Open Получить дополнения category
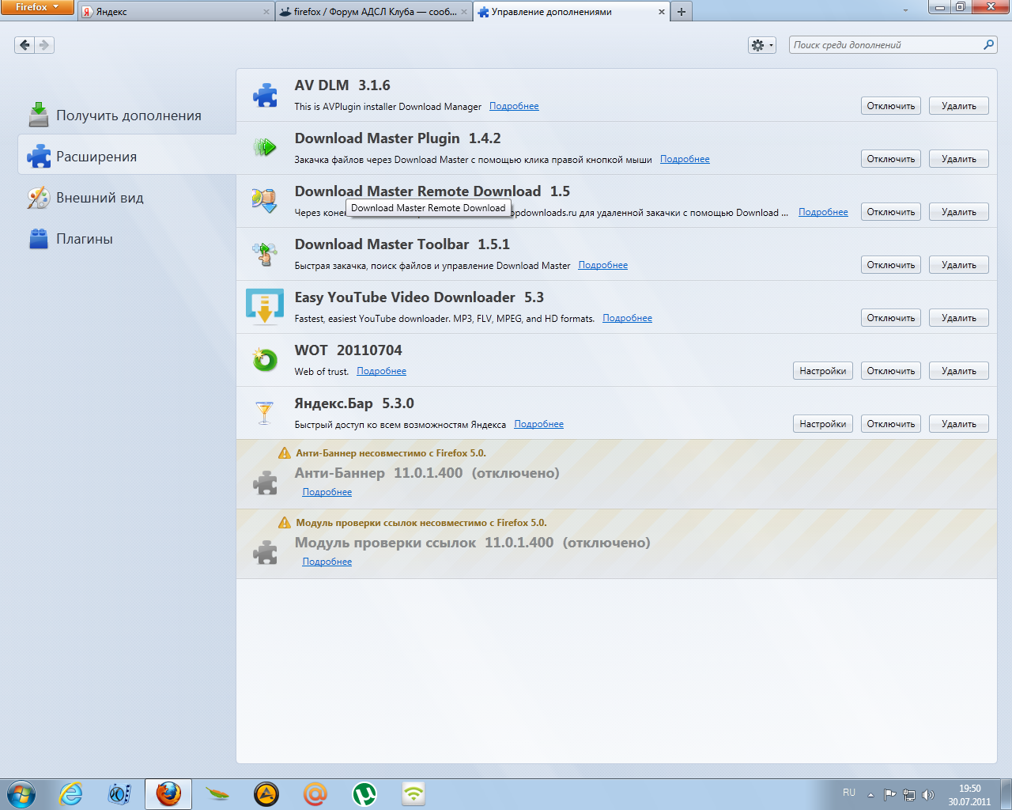 (126, 115)
